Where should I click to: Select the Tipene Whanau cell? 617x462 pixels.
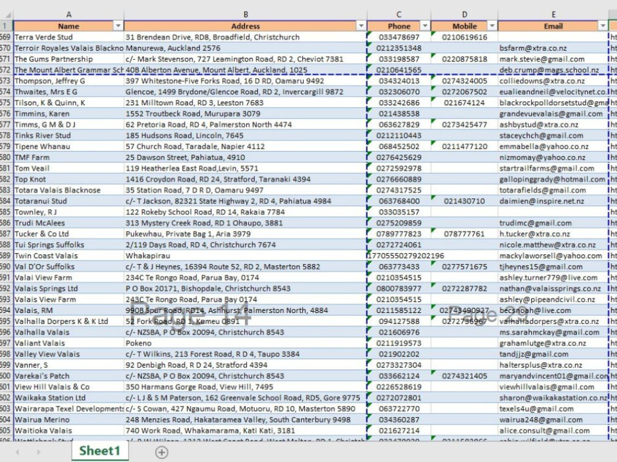[68, 146]
